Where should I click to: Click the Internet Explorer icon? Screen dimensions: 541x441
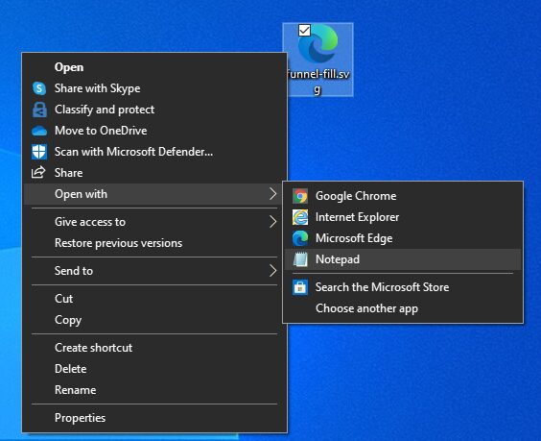(300, 217)
